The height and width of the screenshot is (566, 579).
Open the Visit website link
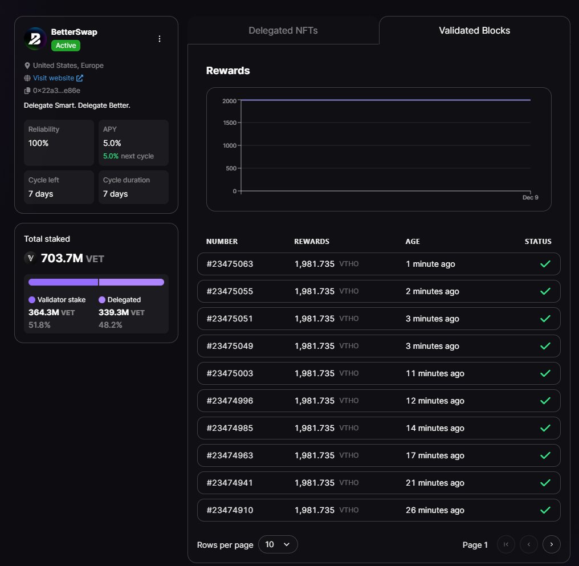pos(58,78)
